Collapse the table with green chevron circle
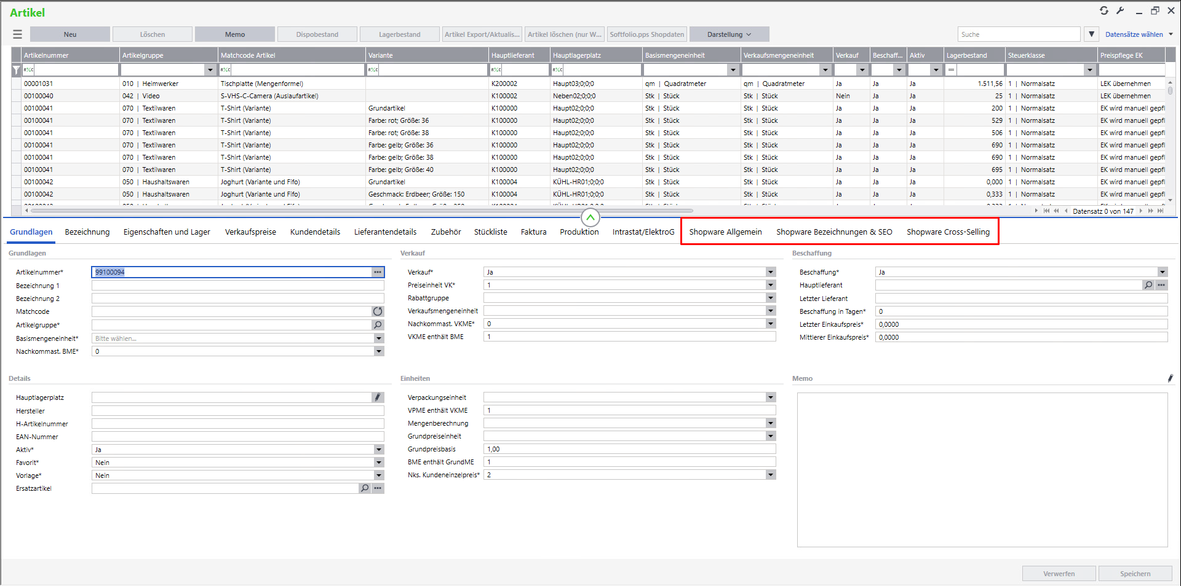Image resolution: width=1181 pixels, height=586 pixels. (590, 217)
